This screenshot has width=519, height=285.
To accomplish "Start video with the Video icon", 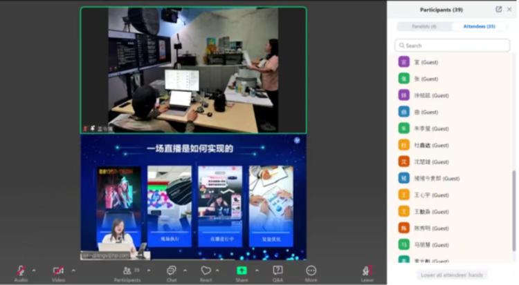I will [58, 271].
